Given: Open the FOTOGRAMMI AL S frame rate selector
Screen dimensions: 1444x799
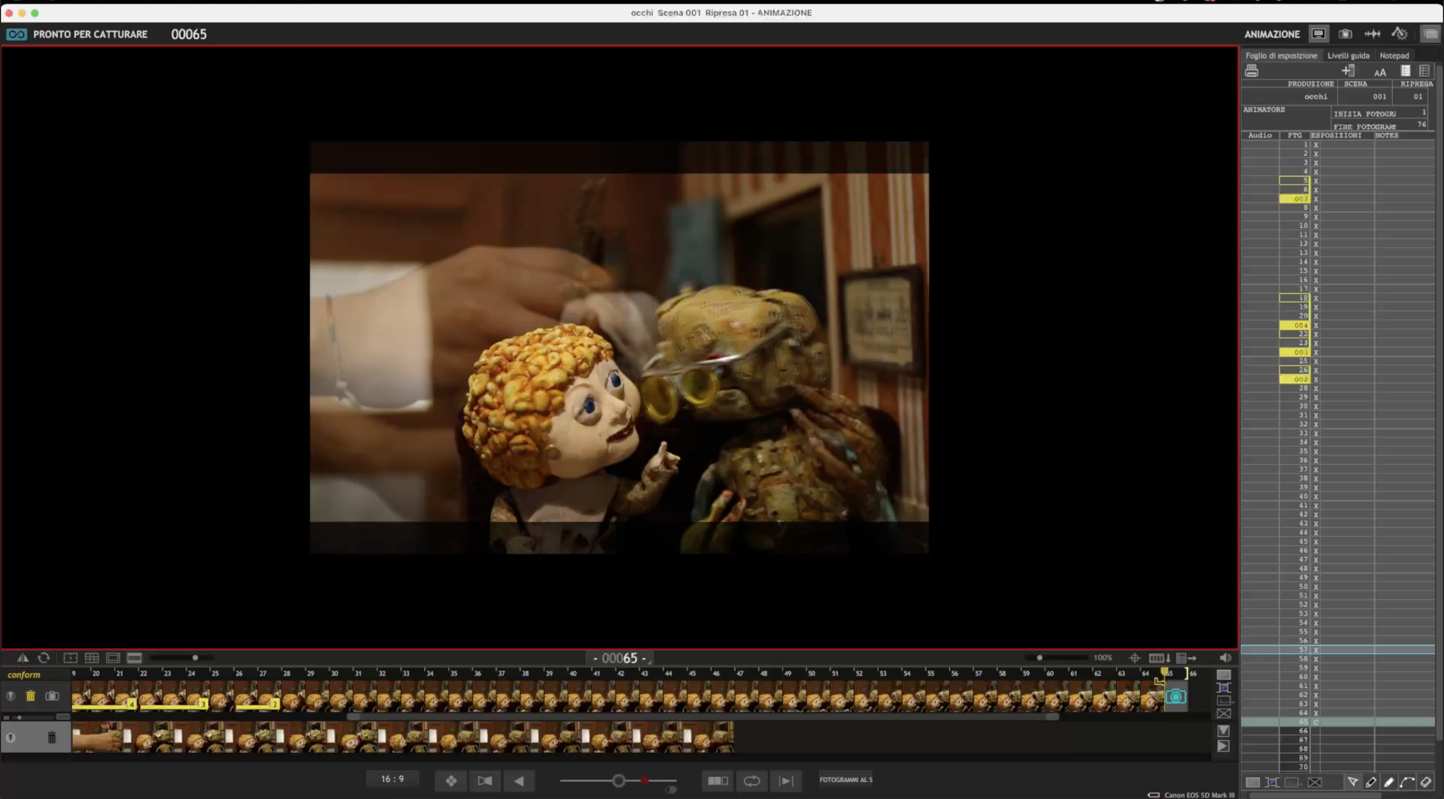Looking at the screenshot, I should tap(845, 779).
